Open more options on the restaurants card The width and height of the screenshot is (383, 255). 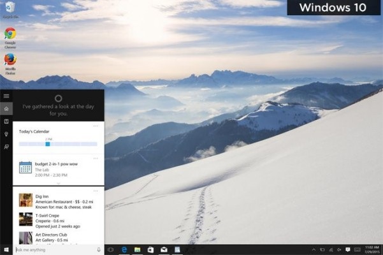click(x=96, y=191)
